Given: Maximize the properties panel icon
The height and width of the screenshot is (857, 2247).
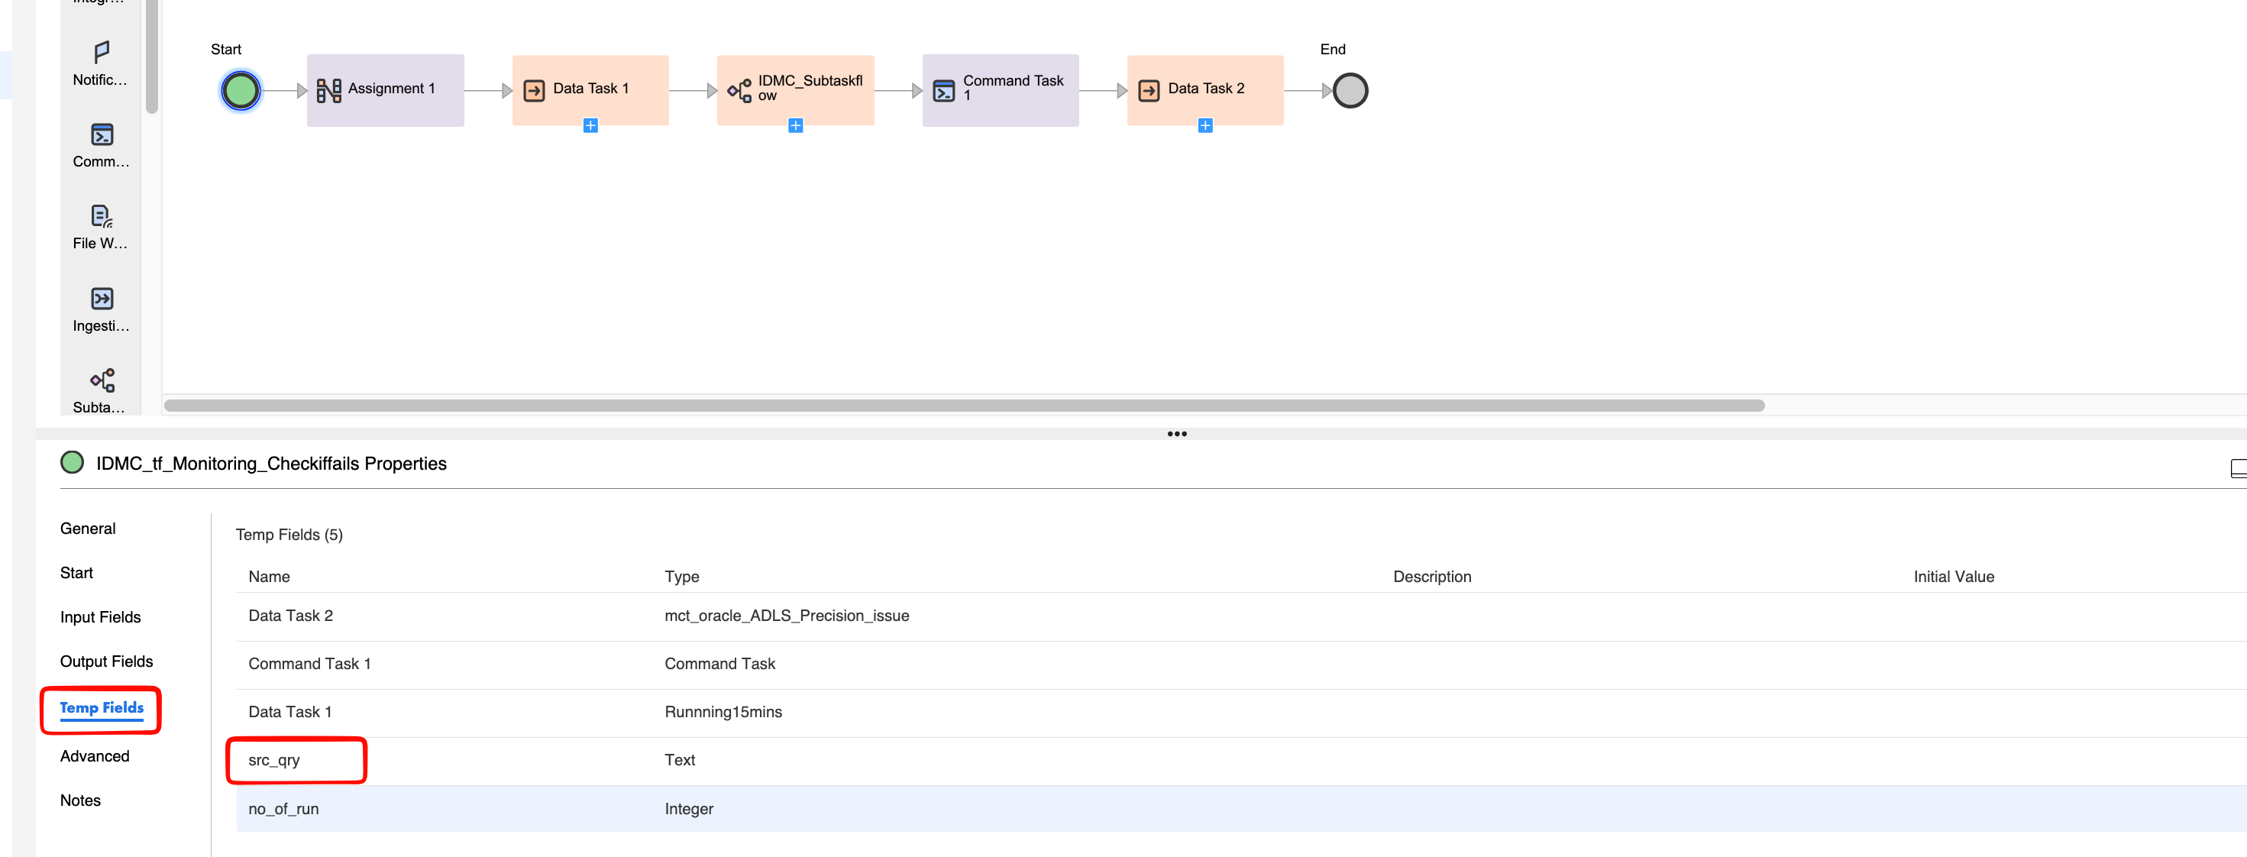Looking at the screenshot, I should (x=2239, y=469).
